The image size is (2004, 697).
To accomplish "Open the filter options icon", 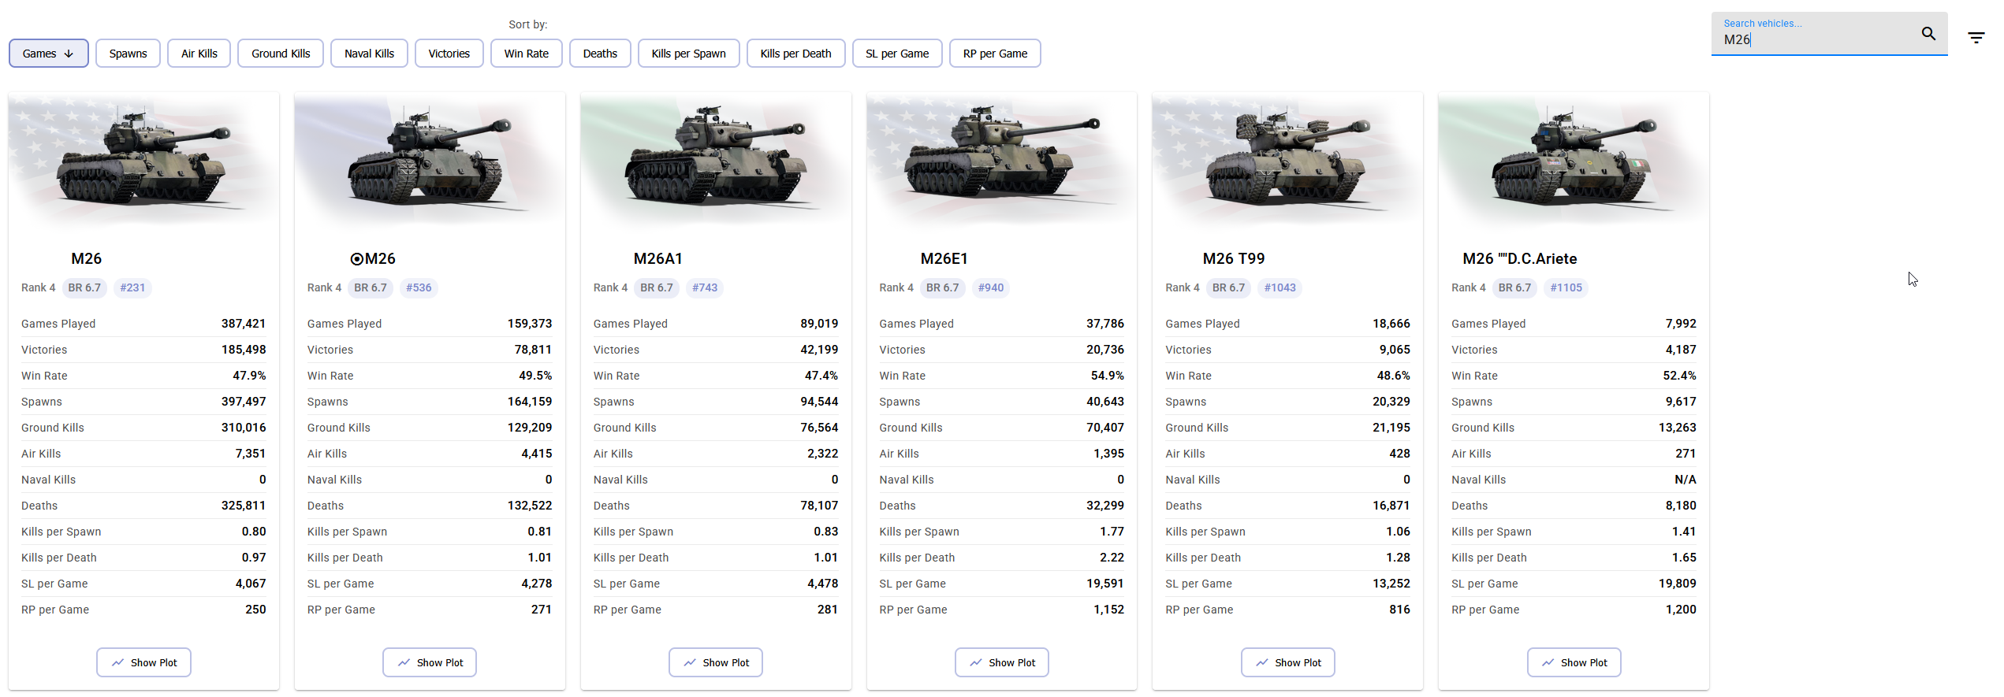I will 1976,38.
